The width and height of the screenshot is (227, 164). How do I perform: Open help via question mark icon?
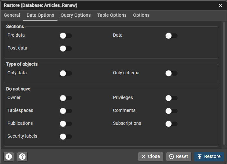tap(22, 157)
